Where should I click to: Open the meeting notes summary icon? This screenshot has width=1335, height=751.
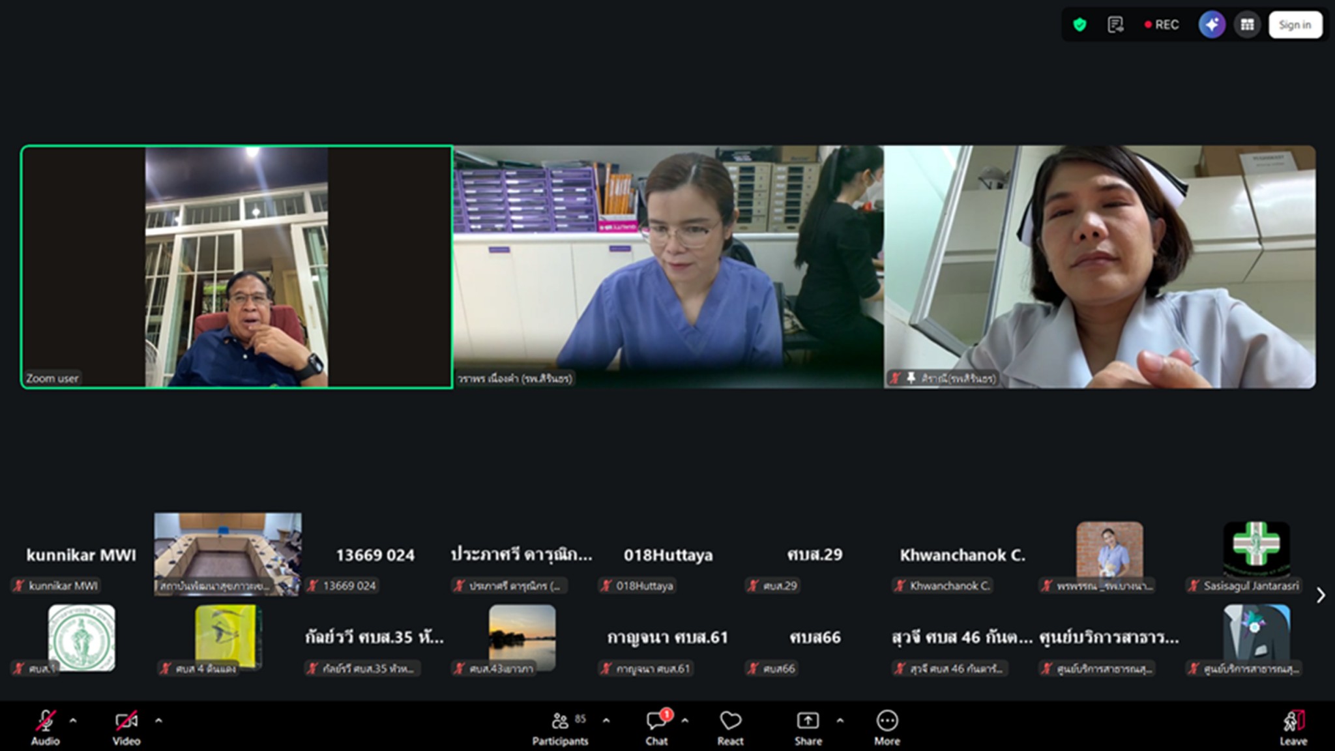click(1115, 25)
